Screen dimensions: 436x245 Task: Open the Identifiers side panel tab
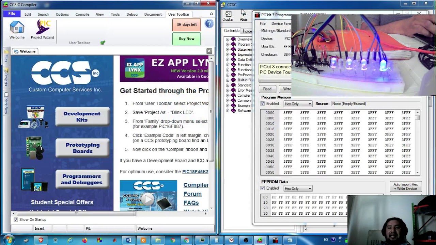[x=6, y=104]
